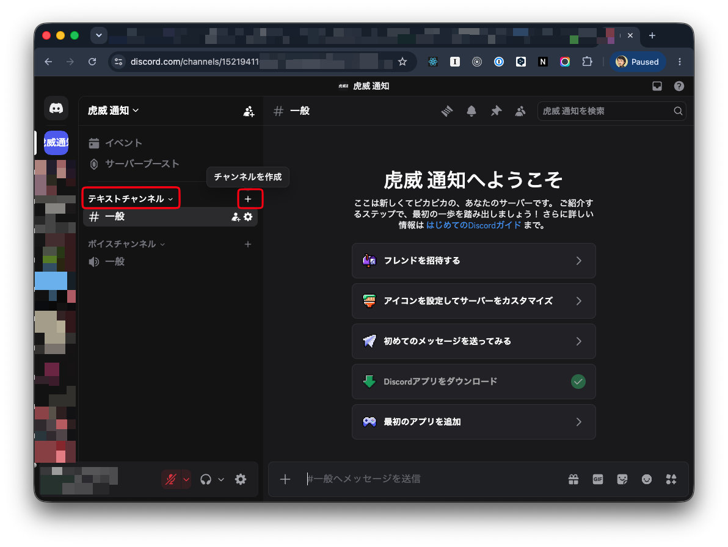Select the 一般 text channel
This screenshot has height=547, width=728.
point(170,217)
